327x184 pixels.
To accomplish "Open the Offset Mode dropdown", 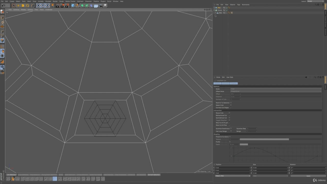I will pos(276,91).
